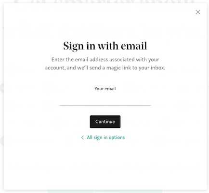
Task: Return to the sign-in methods list via the green link
Action: coord(106,138)
